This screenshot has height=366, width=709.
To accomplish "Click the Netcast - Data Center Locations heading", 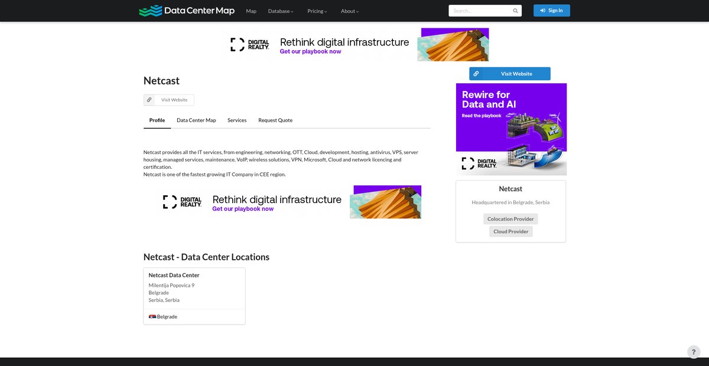I will pyautogui.click(x=206, y=257).
